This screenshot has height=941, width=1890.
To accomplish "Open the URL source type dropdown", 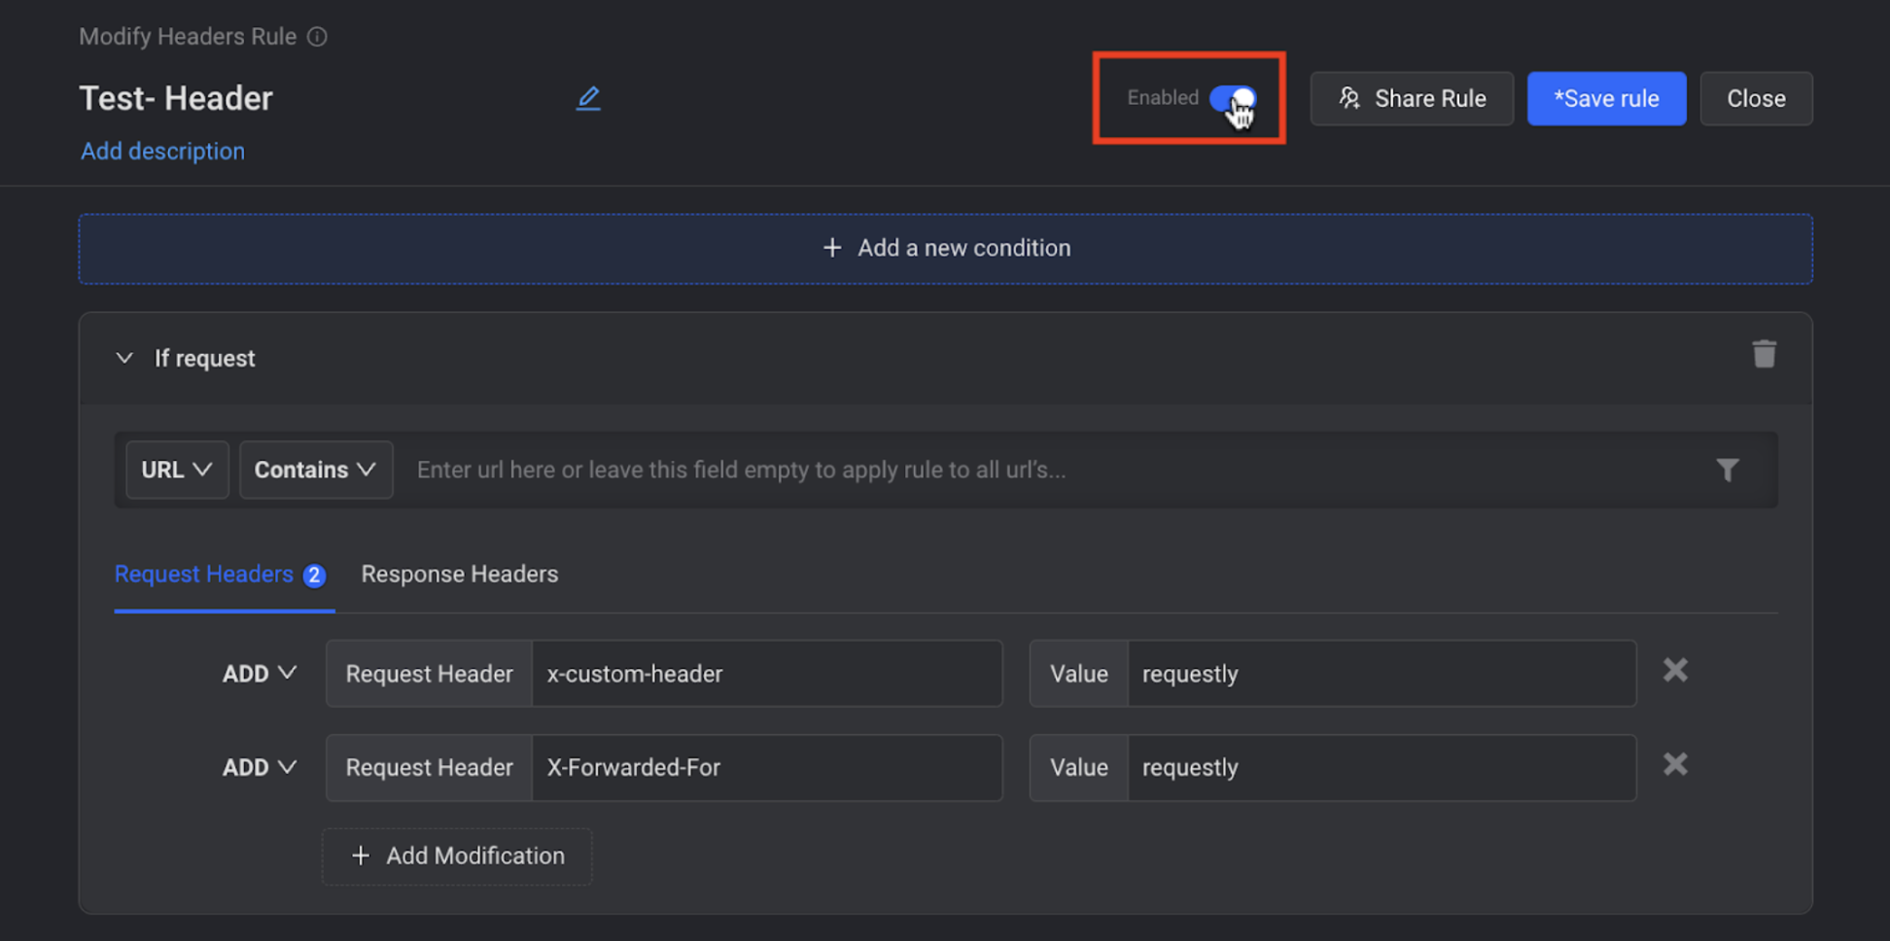I will click(x=177, y=470).
